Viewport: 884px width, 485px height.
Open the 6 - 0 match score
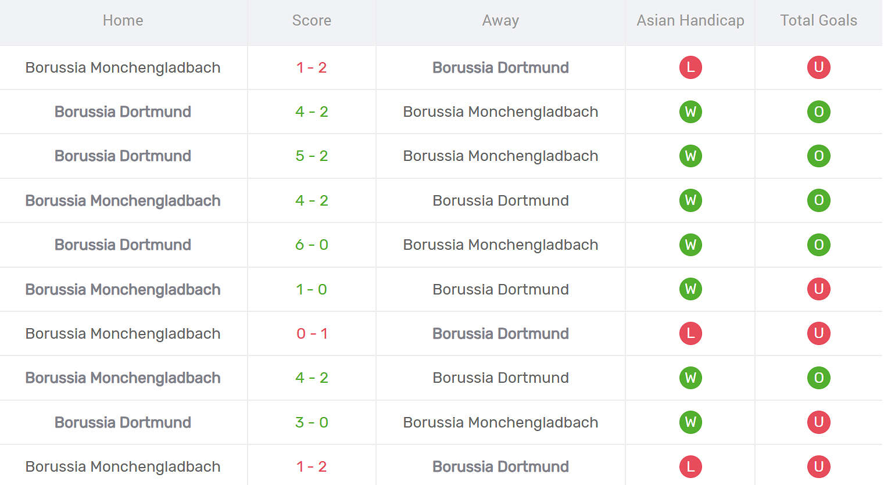pyautogui.click(x=312, y=245)
